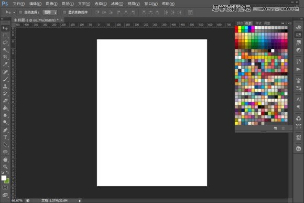Open the 图层 auto-select dropdown
The height and width of the screenshot is (203, 304).
(50, 13)
